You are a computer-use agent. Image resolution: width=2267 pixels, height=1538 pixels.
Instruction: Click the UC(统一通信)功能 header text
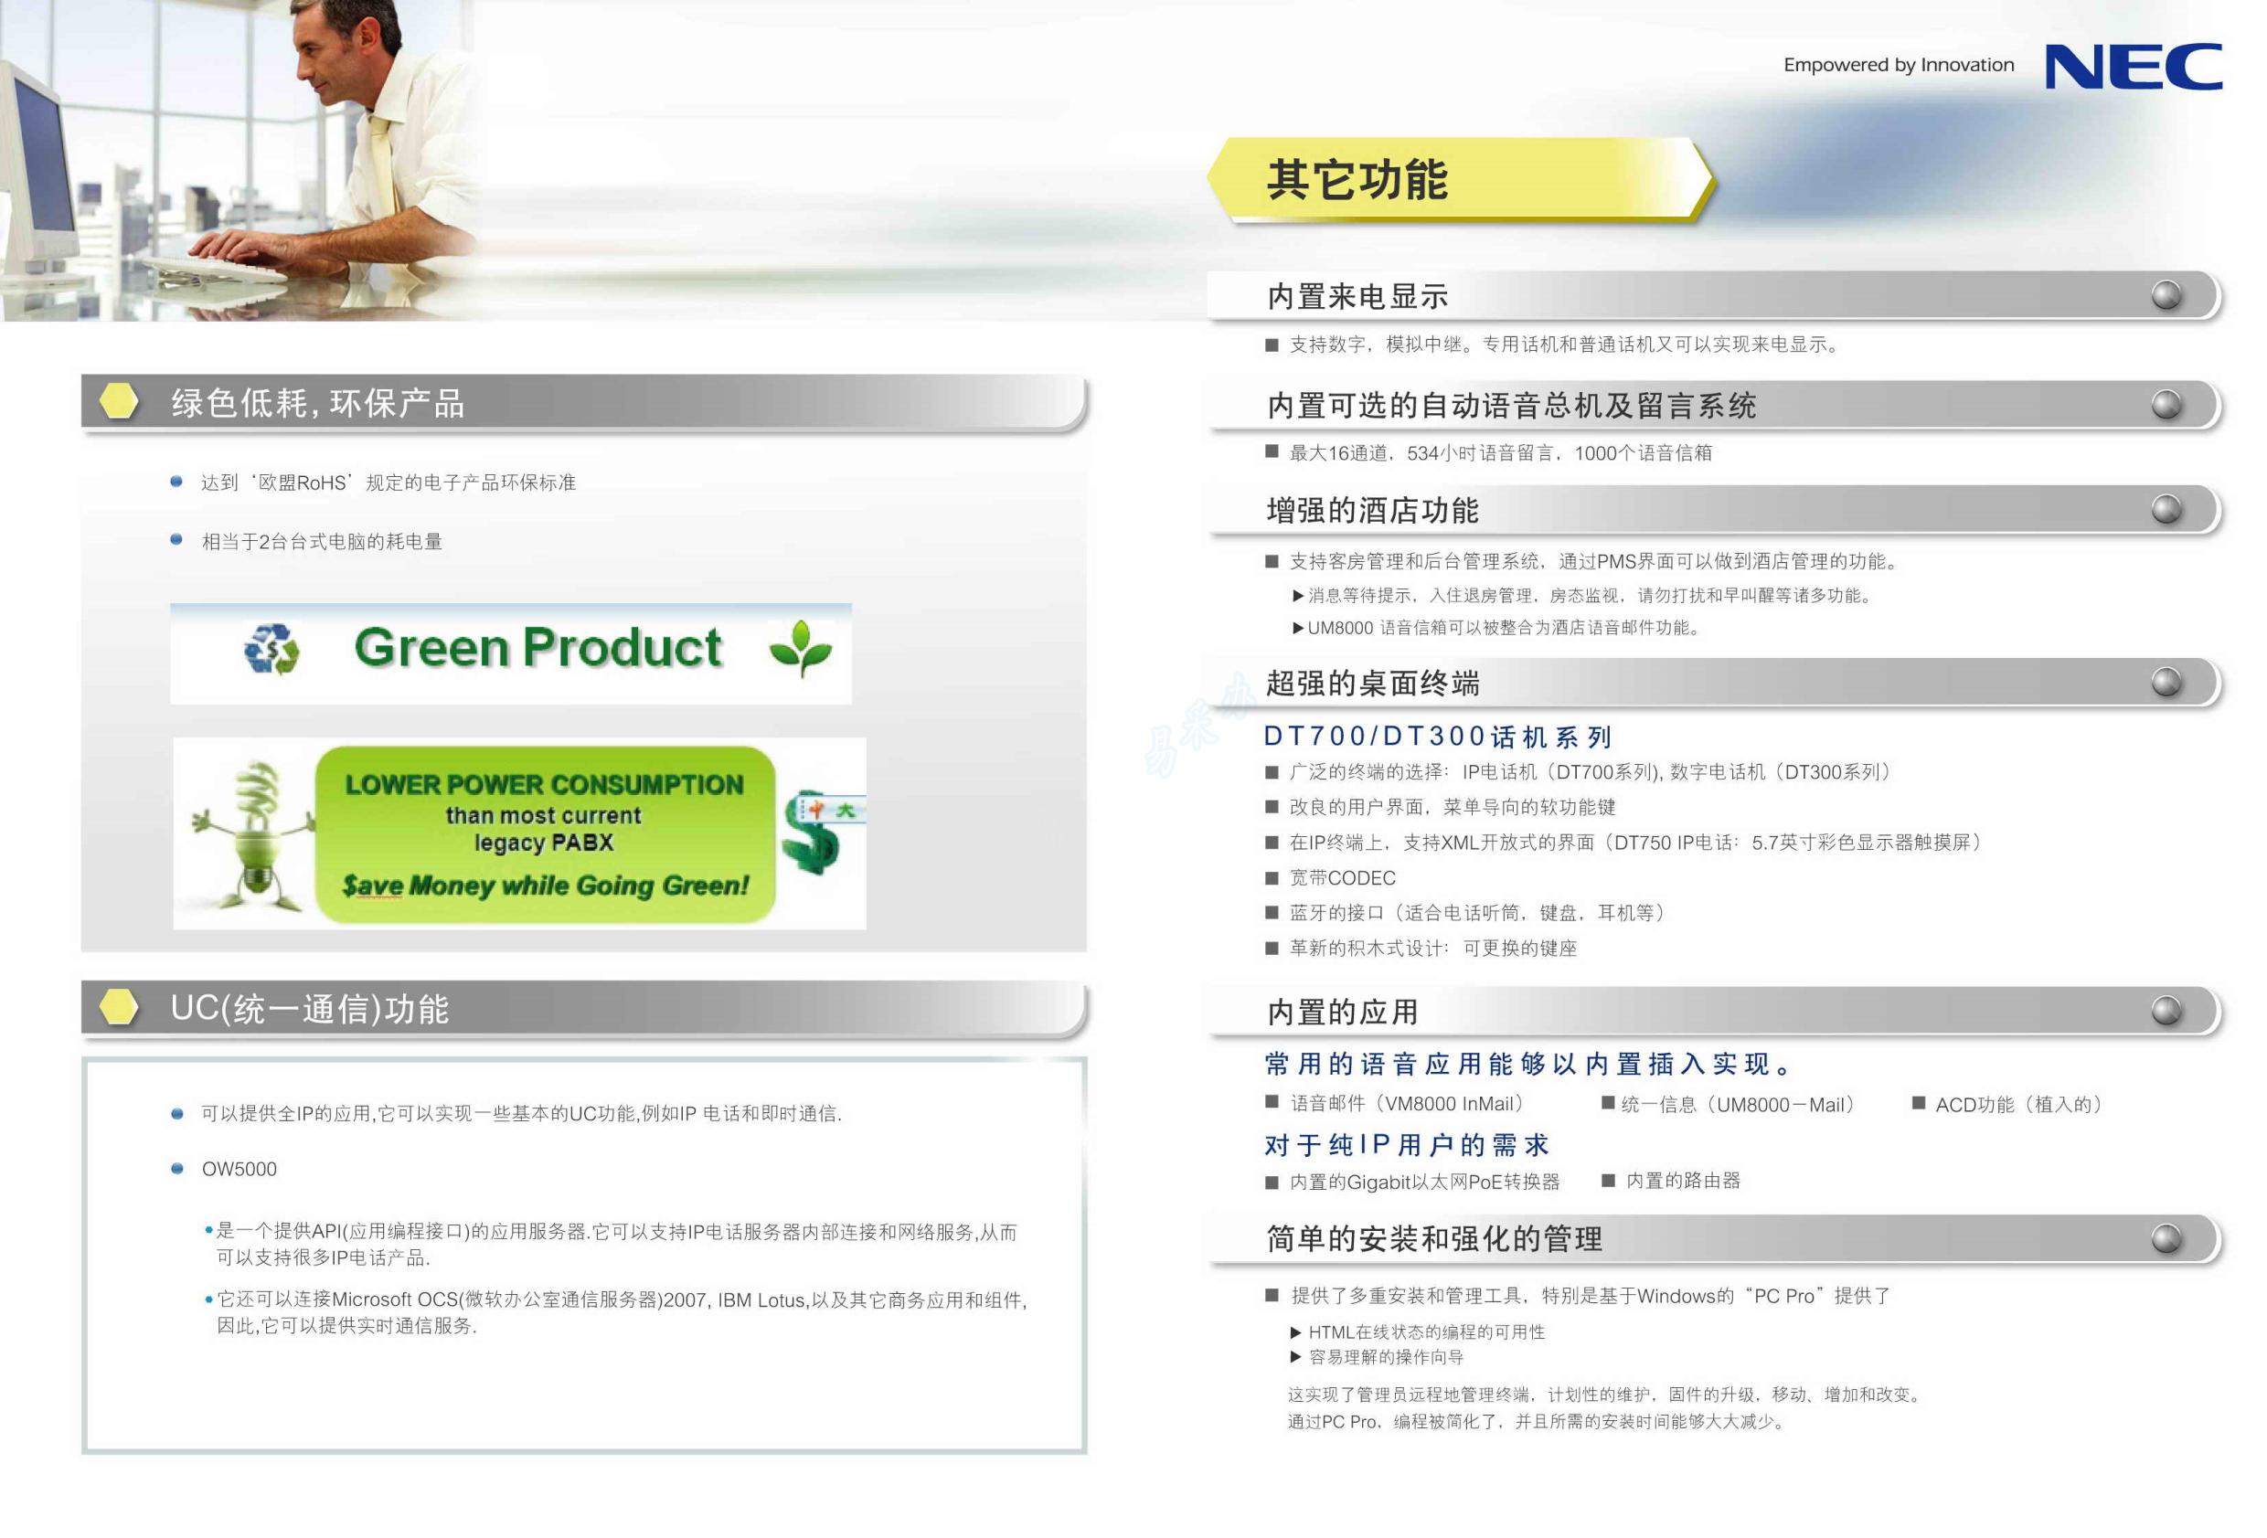[x=310, y=1009]
